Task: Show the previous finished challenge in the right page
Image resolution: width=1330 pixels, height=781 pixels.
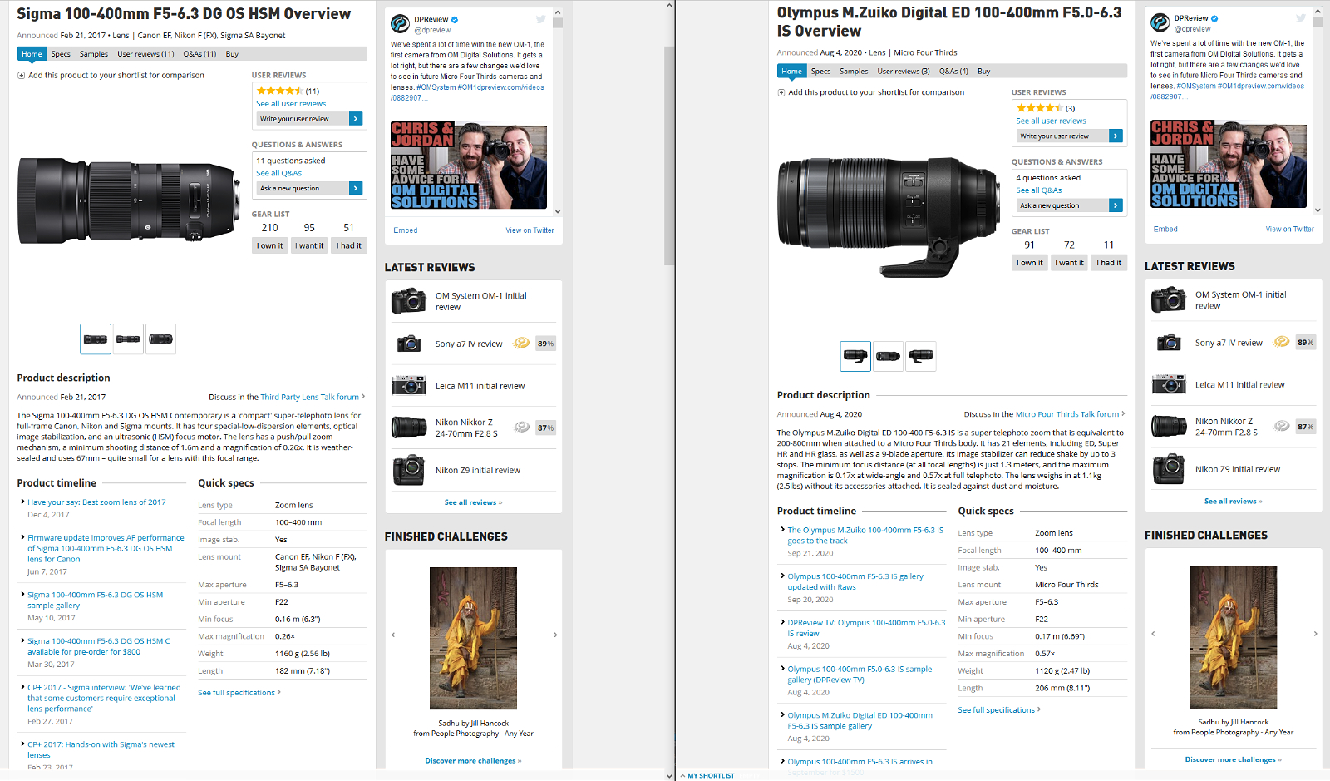Action: (1153, 634)
